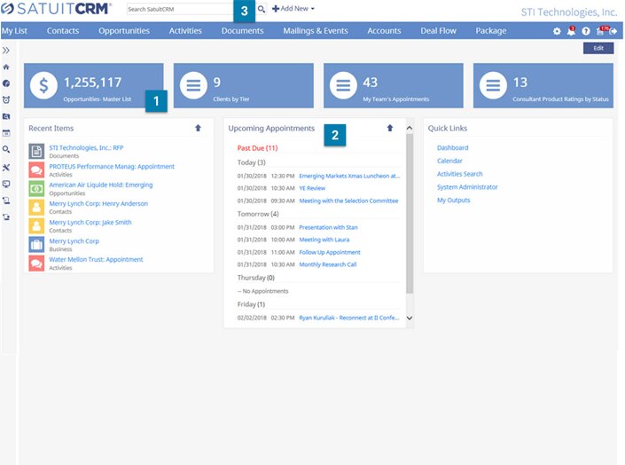Click the Edit dashboard button
Image resolution: width=625 pixels, height=465 pixels.
pos(598,48)
